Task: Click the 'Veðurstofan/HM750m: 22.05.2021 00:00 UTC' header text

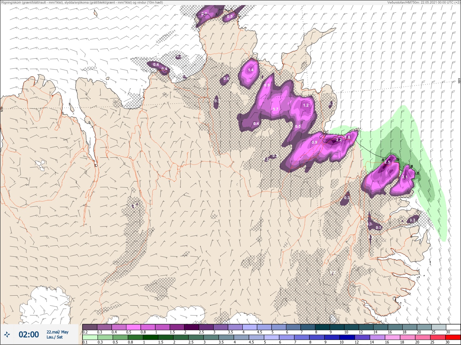Action: coord(421,3)
